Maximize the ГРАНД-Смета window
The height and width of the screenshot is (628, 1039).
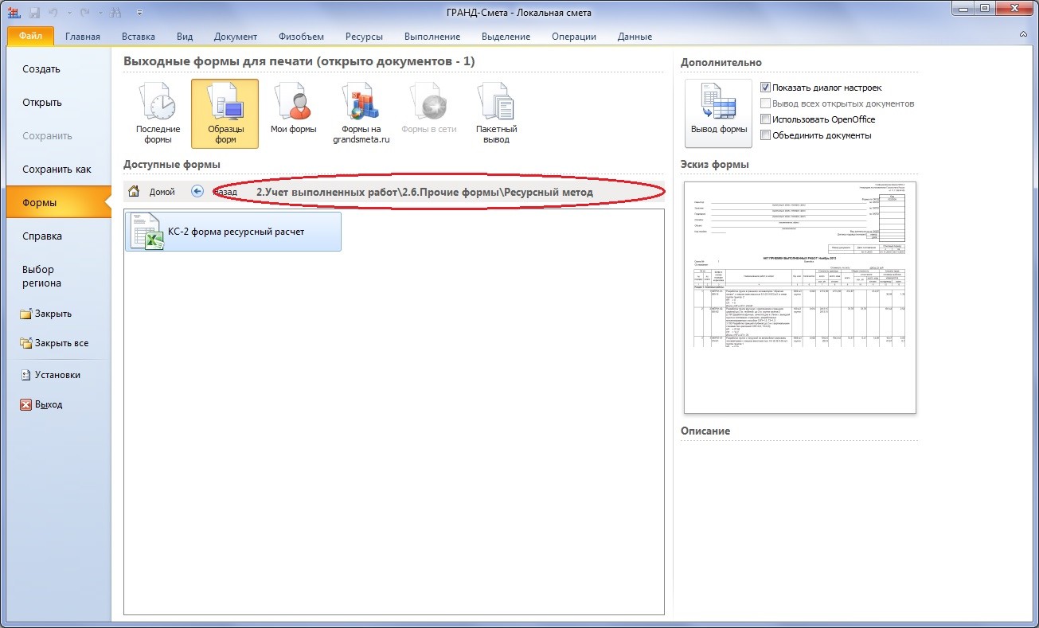tap(984, 10)
